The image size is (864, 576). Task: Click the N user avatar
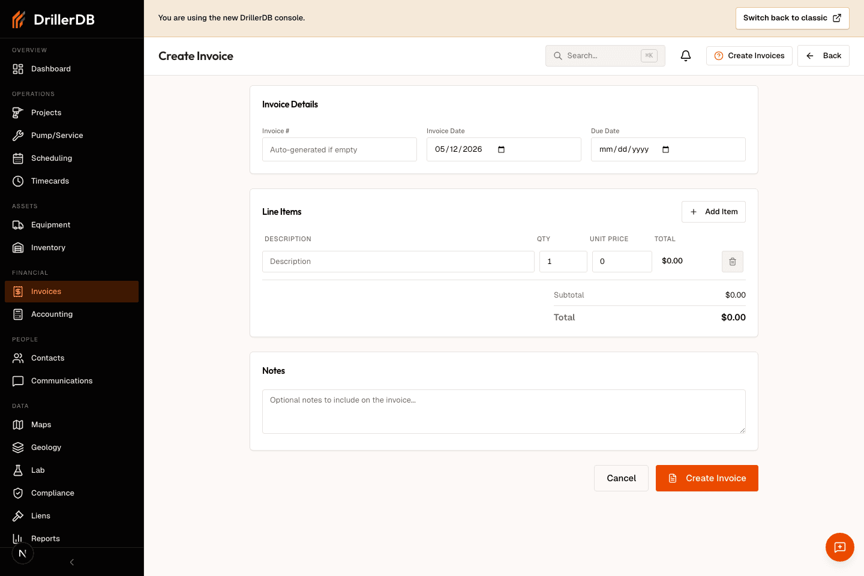pyautogui.click(x=23, y=553)
